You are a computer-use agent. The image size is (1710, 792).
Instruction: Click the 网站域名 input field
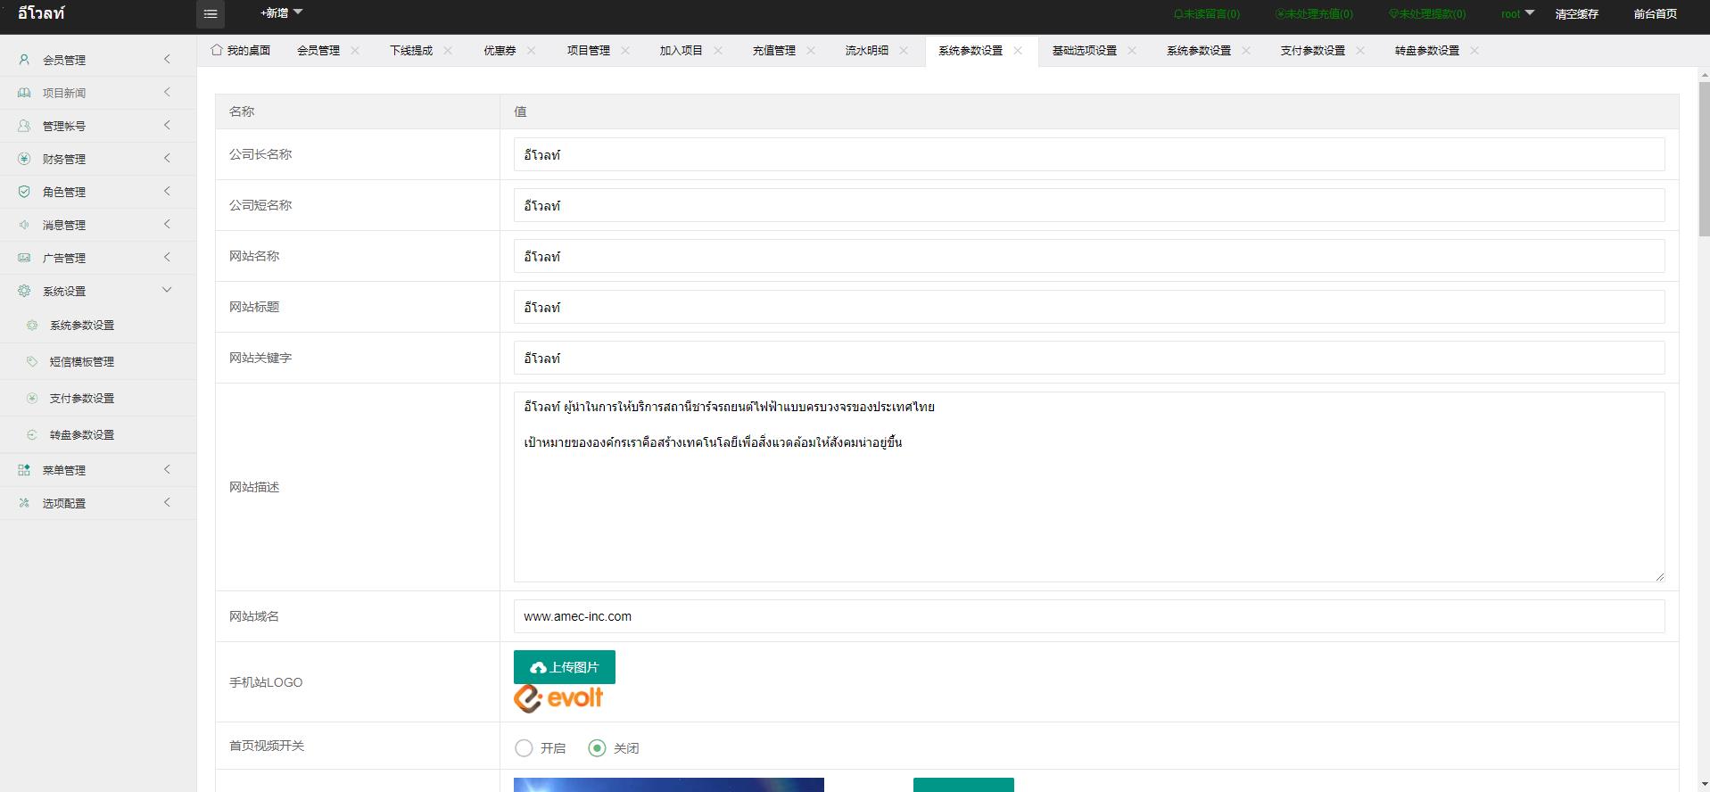[x=1088, y=616]
